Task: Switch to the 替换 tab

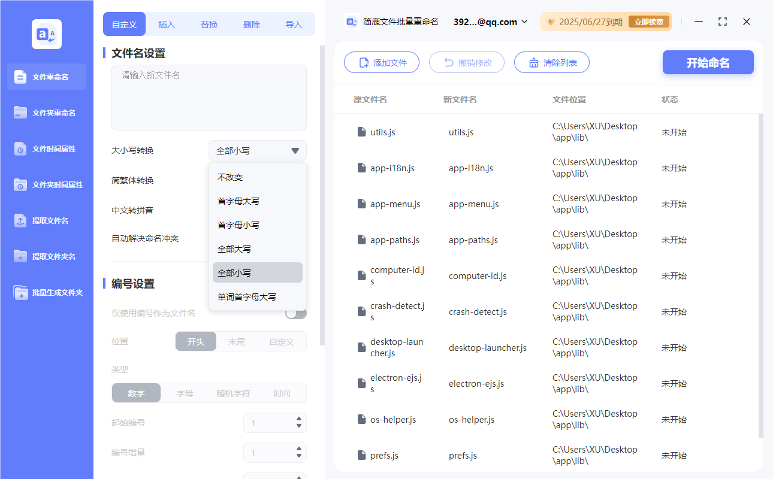Action: 209,24
